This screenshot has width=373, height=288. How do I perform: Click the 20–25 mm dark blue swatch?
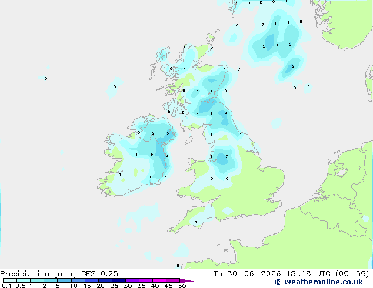pos(105,280)
